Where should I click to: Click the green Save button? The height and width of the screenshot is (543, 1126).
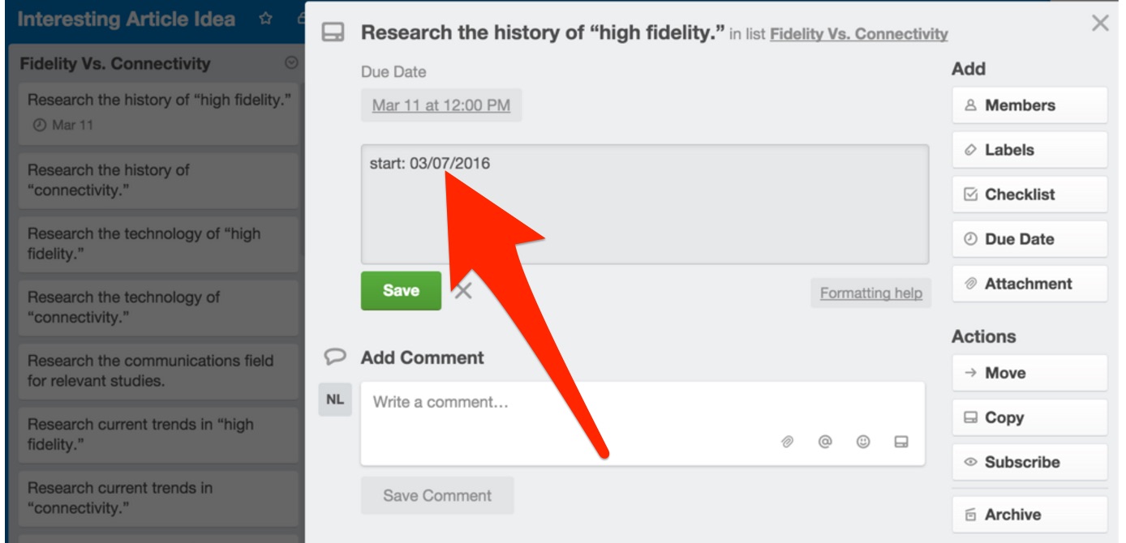click(401, 291)
